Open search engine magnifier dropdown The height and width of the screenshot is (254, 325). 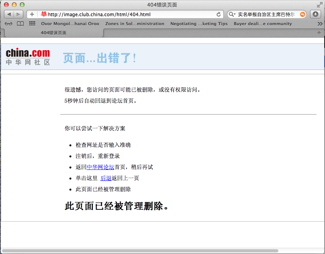(232, 14)
